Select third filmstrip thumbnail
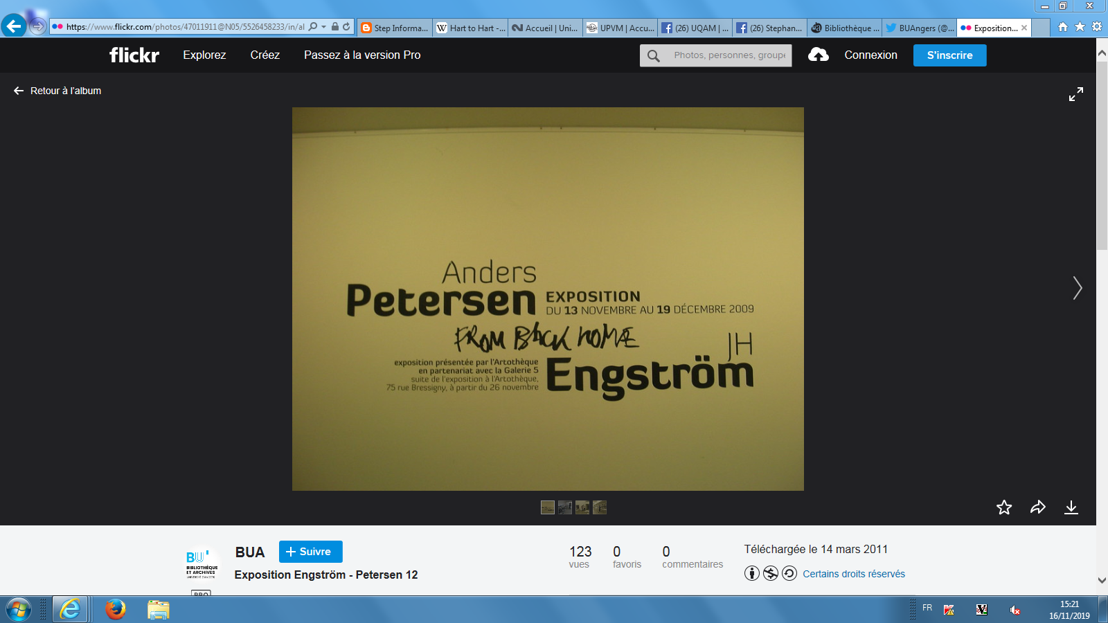 582,507
